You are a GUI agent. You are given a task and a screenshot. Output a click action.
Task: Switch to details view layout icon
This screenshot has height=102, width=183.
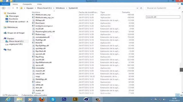point(178,95)
